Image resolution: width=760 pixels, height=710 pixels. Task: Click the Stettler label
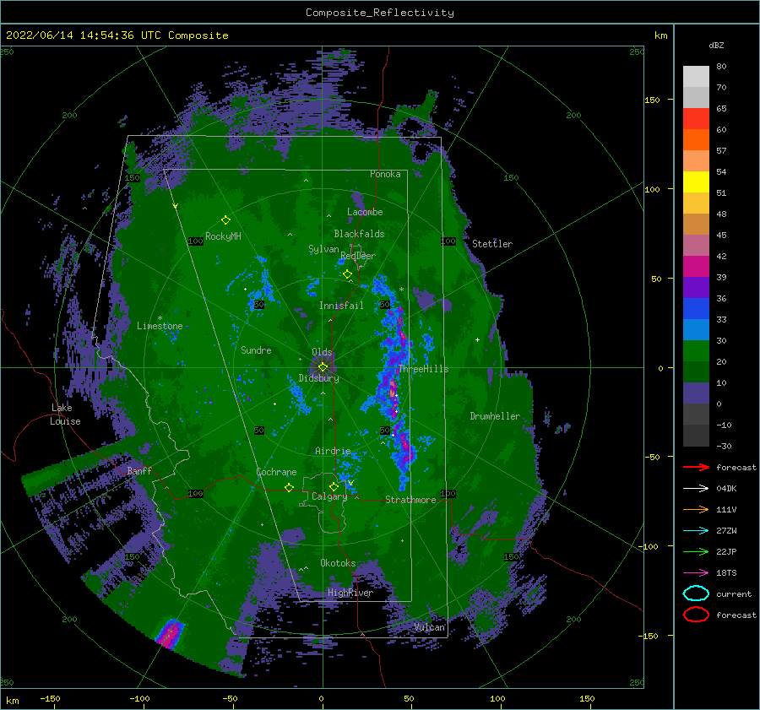[492, 244]
